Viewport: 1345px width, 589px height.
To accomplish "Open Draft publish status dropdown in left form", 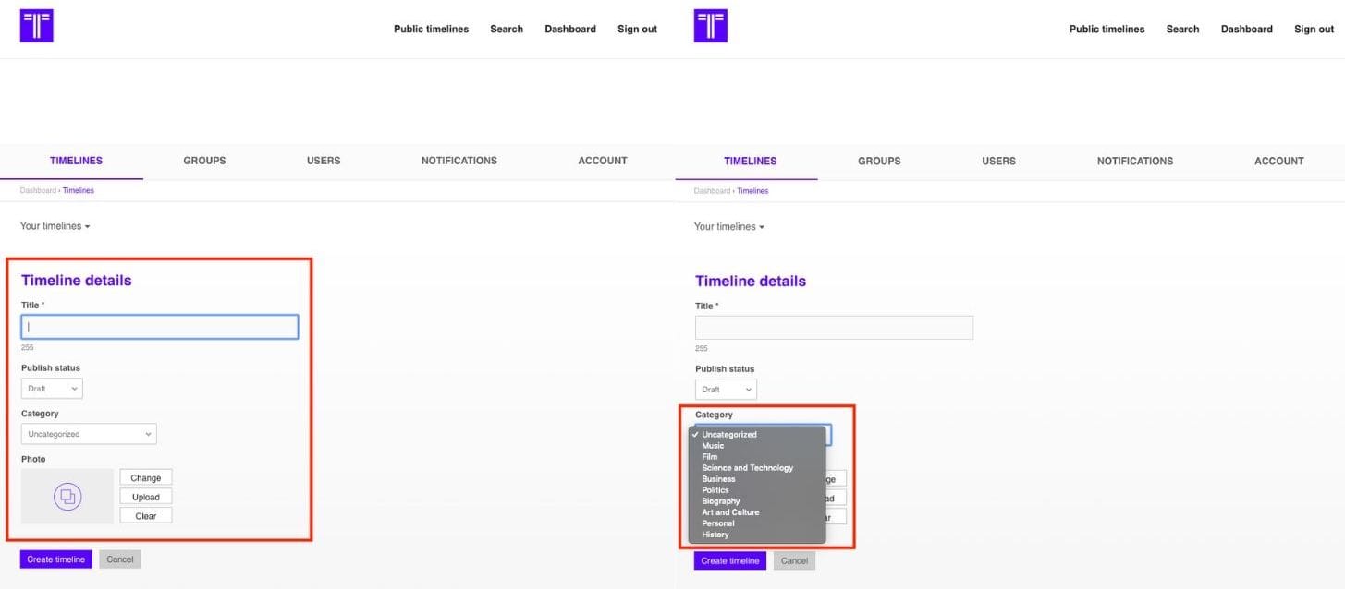I will (52, 389).
